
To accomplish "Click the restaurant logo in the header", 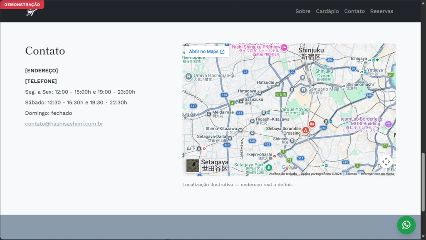I will (32, 12).
